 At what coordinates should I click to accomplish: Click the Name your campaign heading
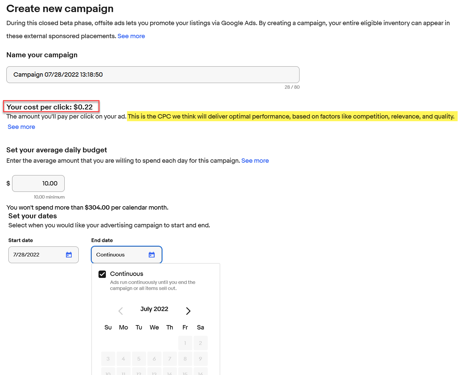tap(42, 55)
